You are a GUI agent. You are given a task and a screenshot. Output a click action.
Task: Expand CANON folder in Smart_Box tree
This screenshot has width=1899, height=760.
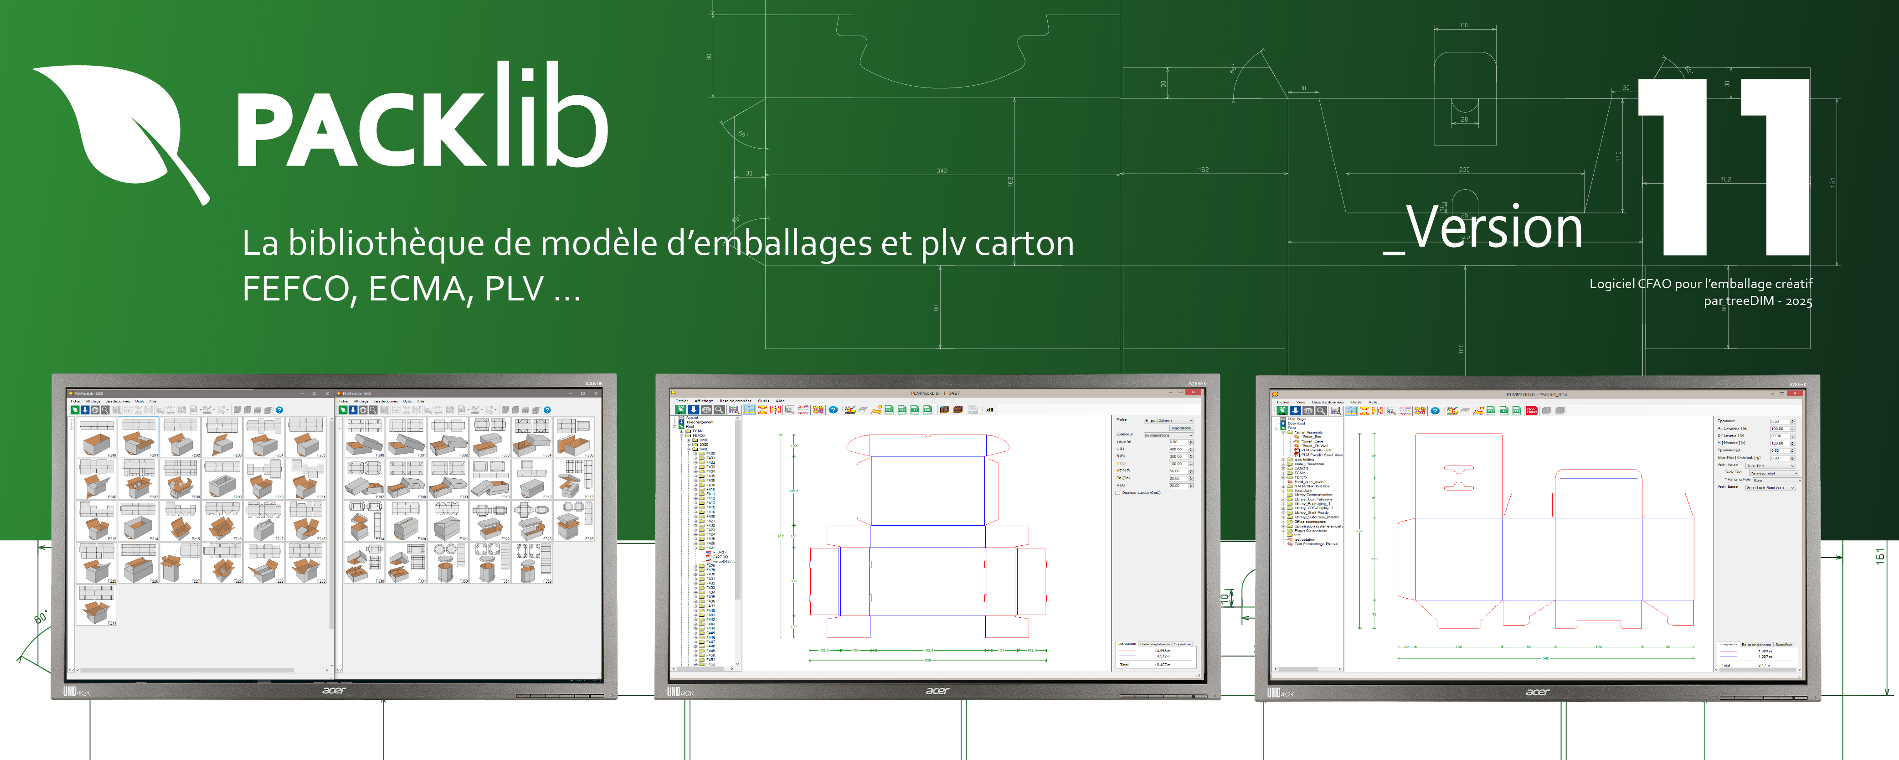click(x=1283, y=469)
